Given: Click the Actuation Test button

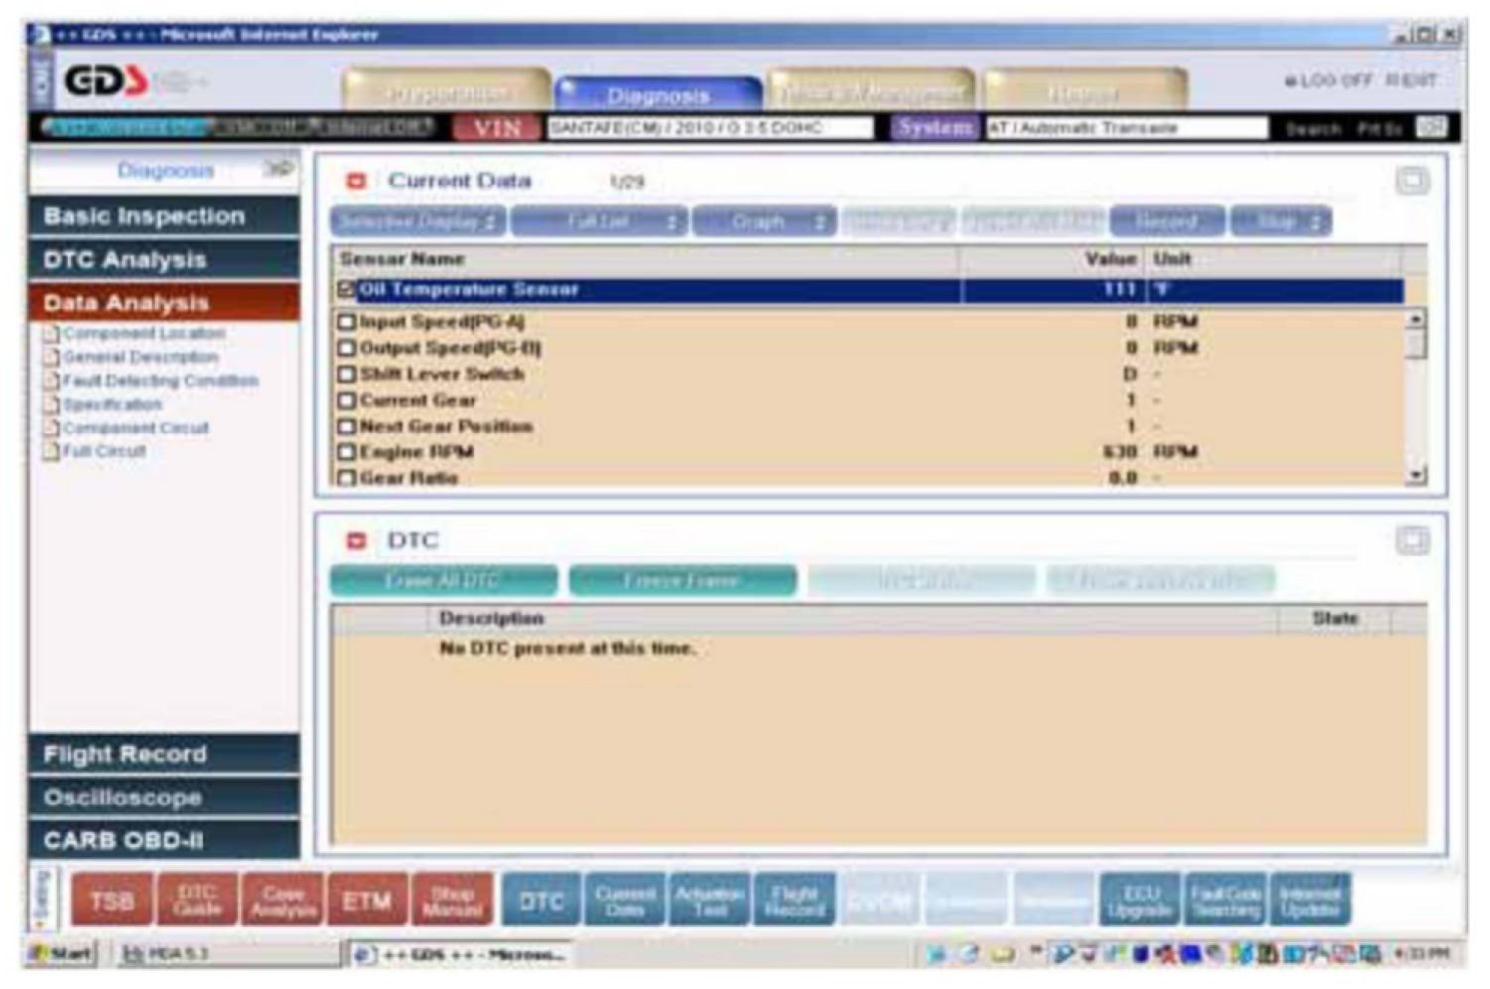Looking at the screenshot, I should [x=710, y=901].
